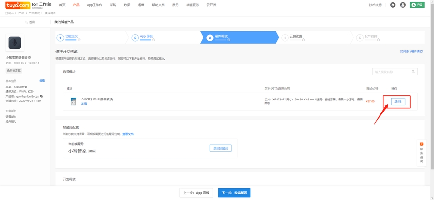Open the service consultation side widget
The height and width of the screenshot is (200, 434).
tap(421, 153)
